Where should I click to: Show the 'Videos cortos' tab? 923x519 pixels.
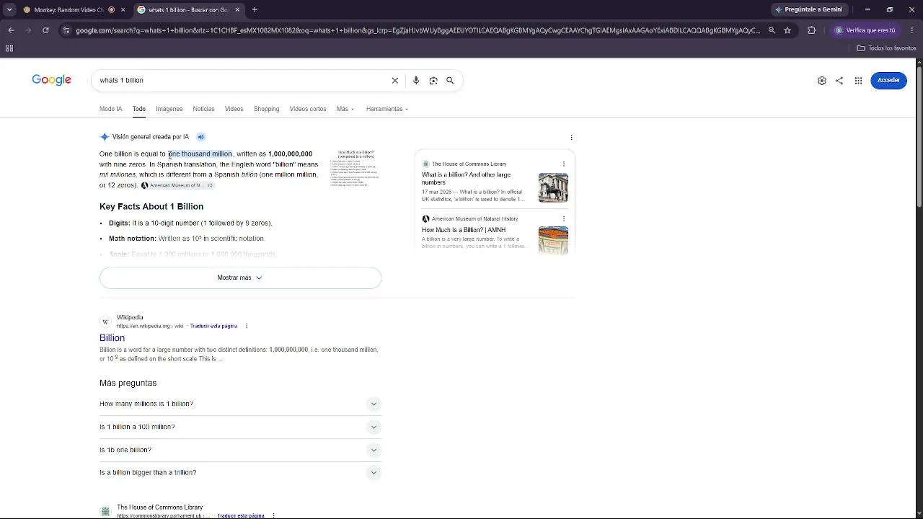[308, 109]
